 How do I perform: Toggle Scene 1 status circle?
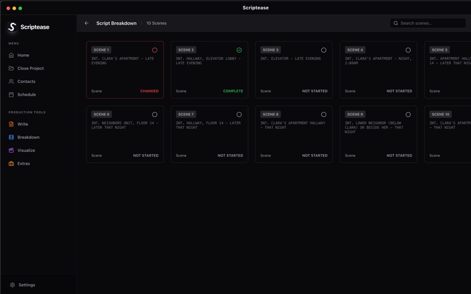pyautogui.click(x=154, y=50)
